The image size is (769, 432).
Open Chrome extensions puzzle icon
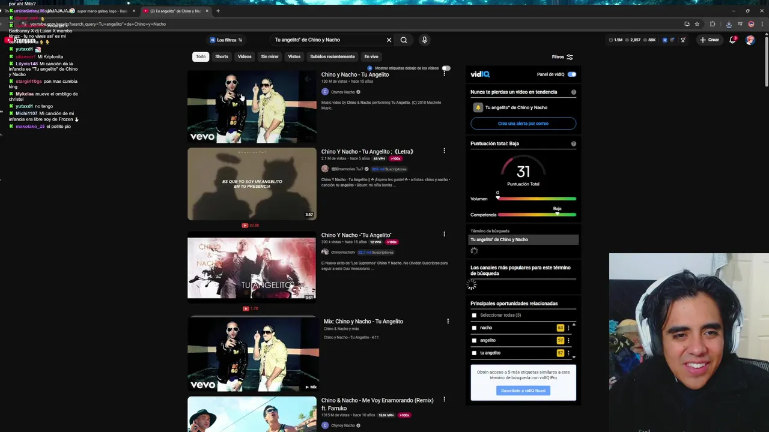(x=713, y=24)
